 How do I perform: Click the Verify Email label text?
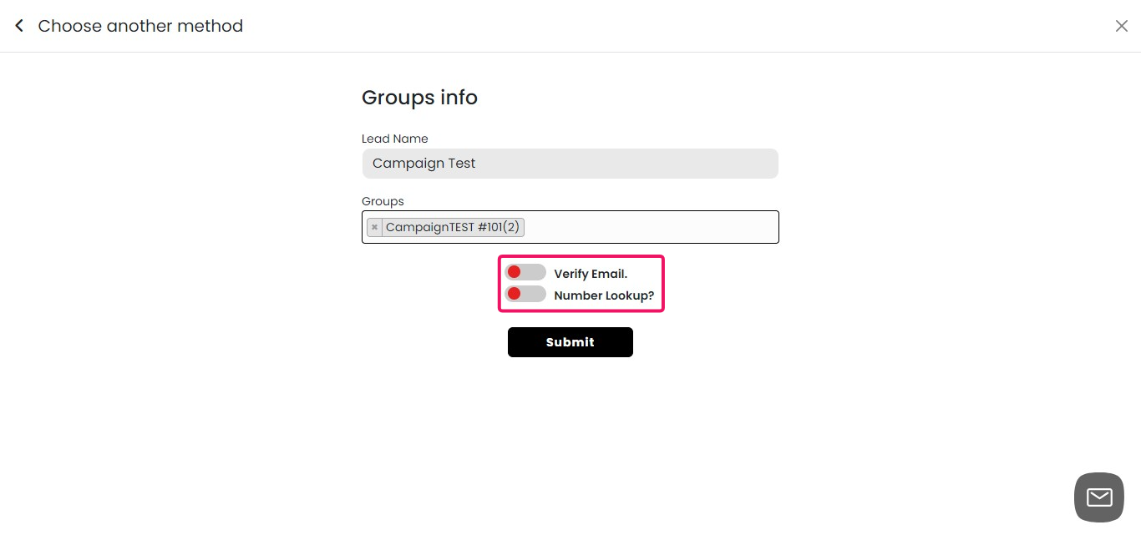point(591,273)
